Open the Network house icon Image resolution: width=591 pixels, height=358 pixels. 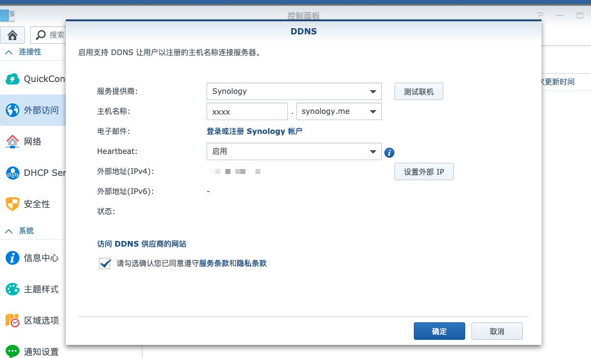[x=13, y=141]
